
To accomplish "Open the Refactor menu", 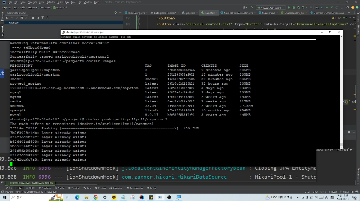I will point(51,2).
